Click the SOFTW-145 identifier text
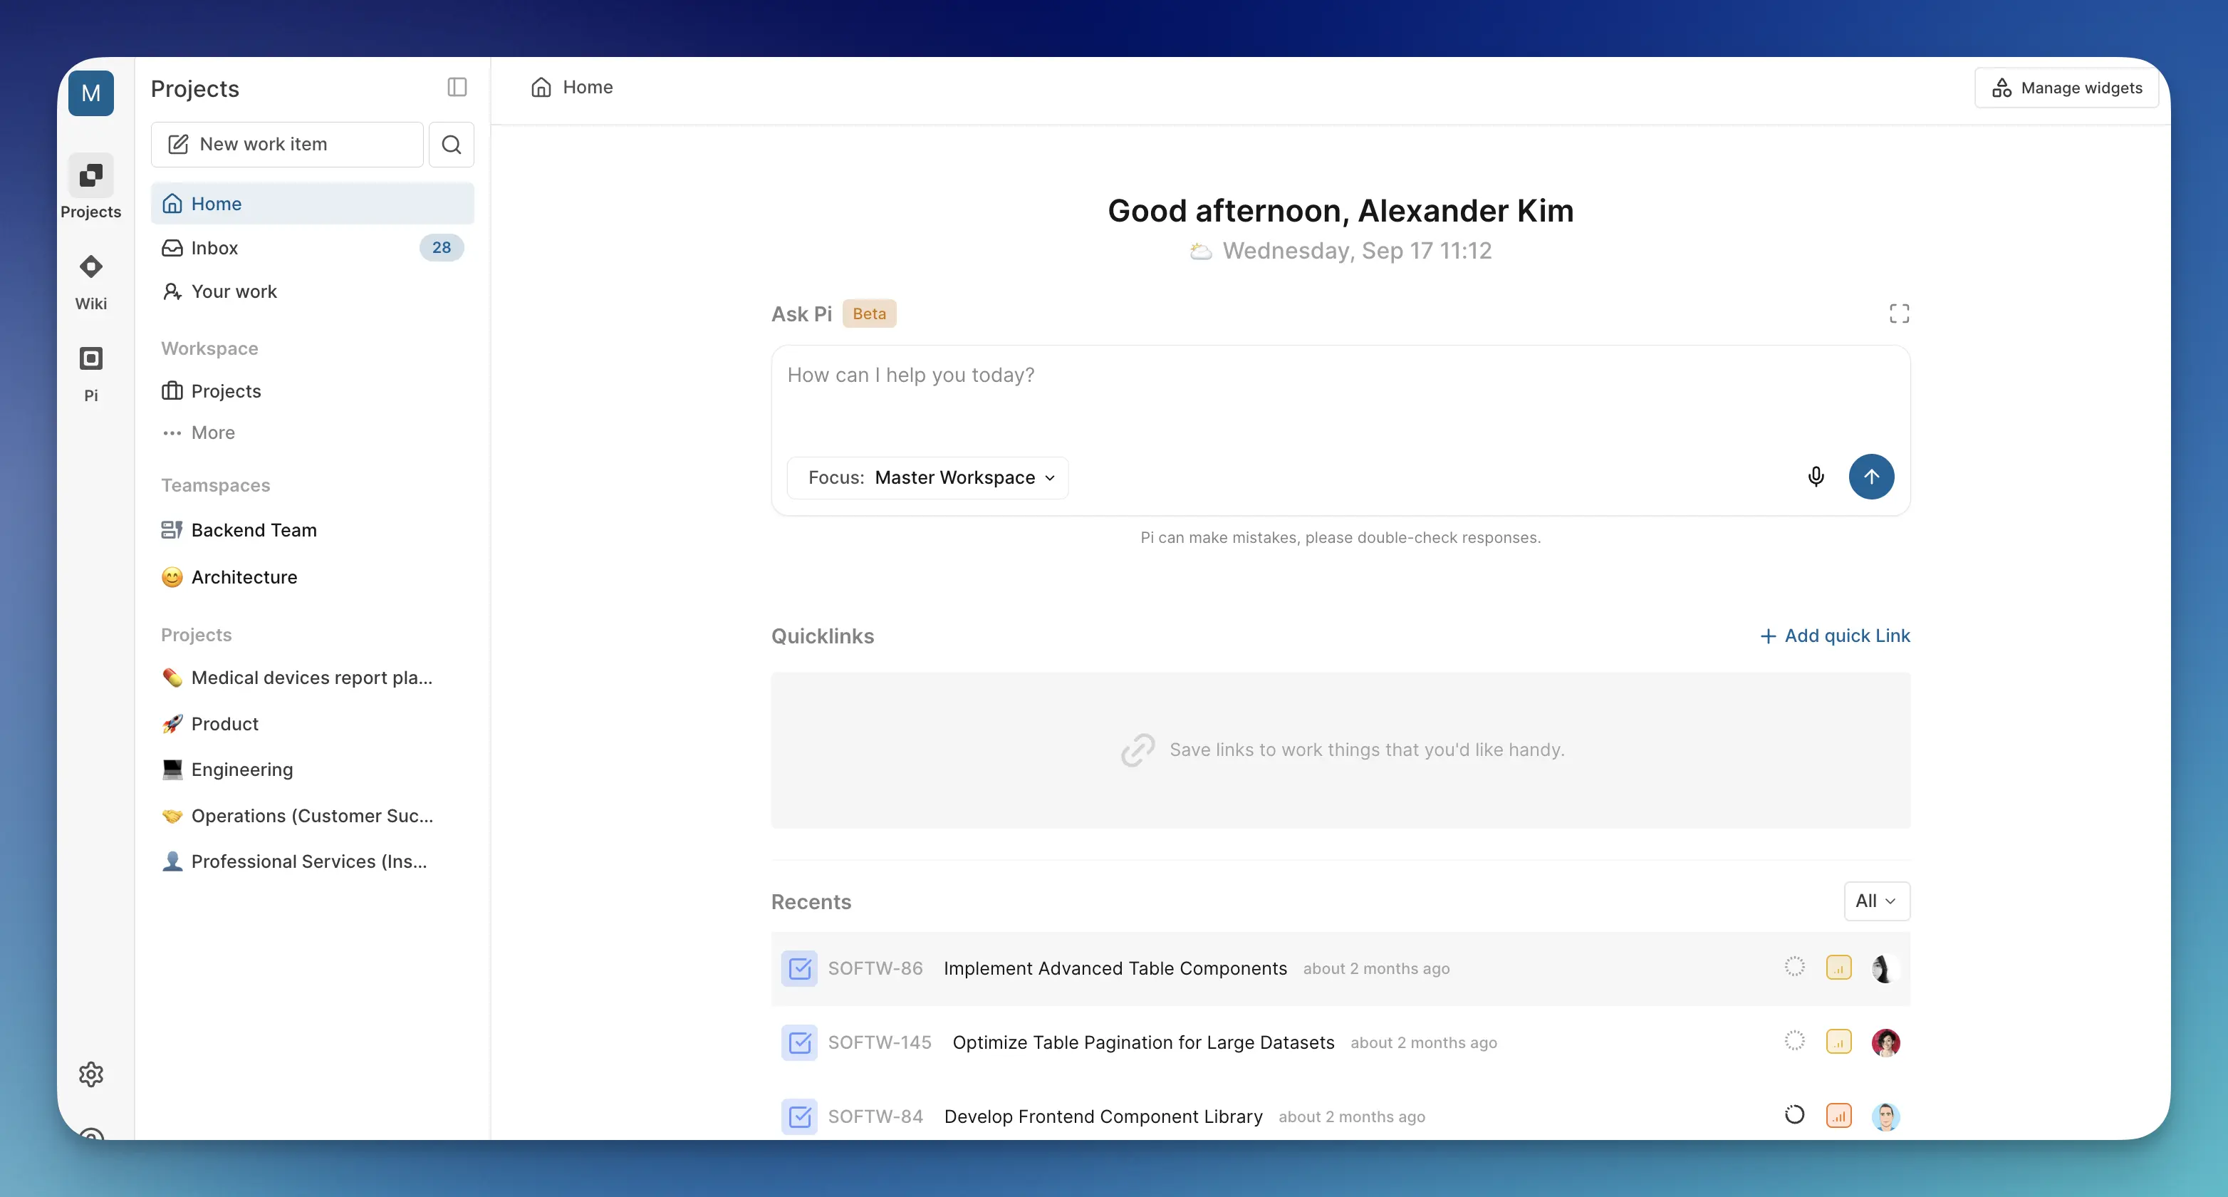 pyautogui.click(x=880, y=1042)
